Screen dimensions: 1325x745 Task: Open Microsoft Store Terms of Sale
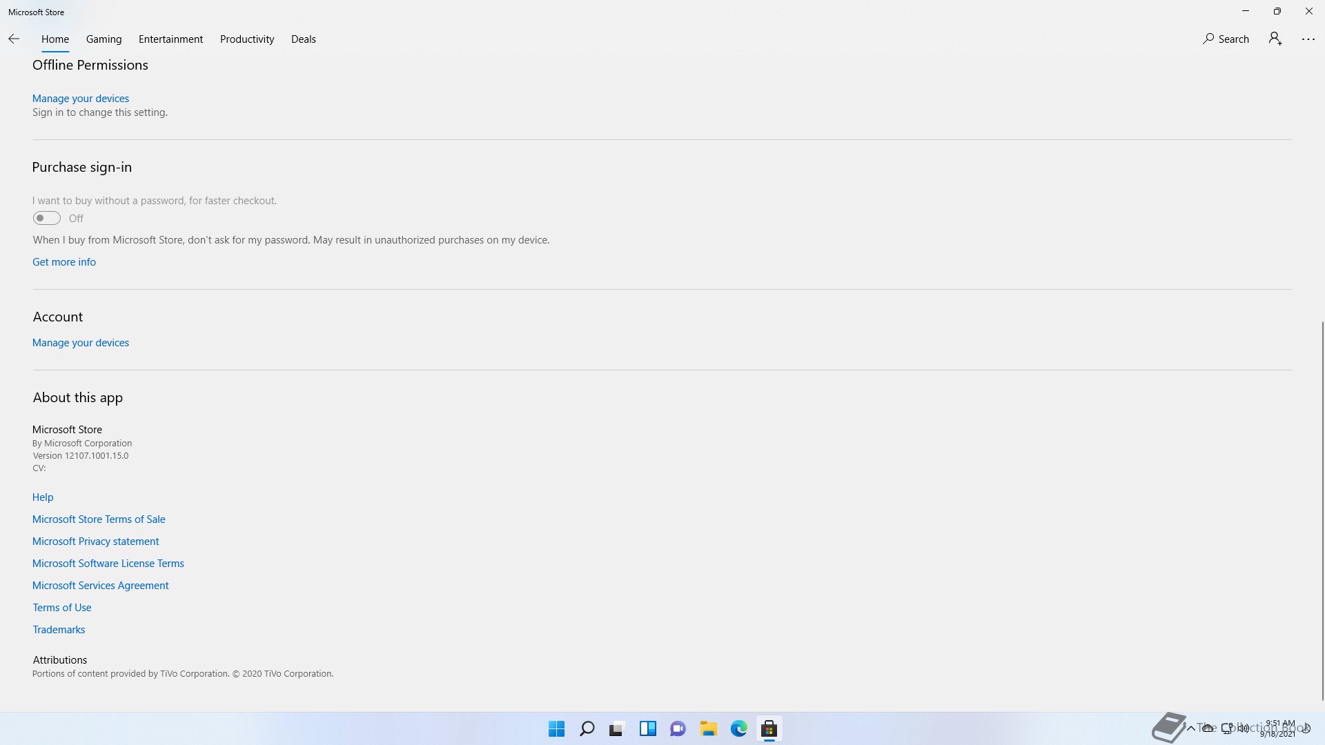(99, 519)
